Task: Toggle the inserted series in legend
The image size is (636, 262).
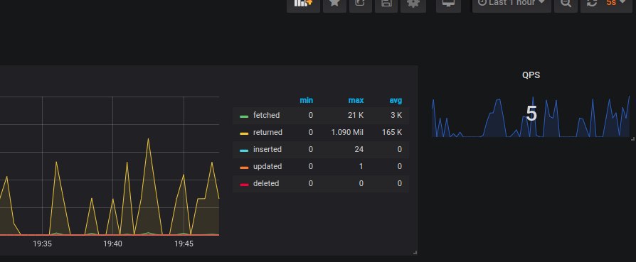Action: (x=267, y=149)
